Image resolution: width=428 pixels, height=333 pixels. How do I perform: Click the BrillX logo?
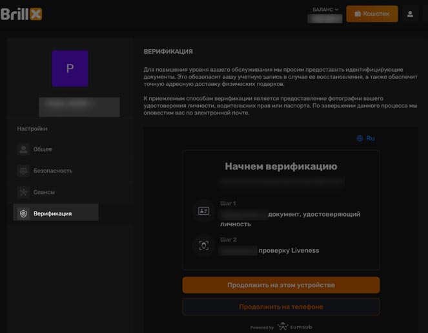click(21, 14)
